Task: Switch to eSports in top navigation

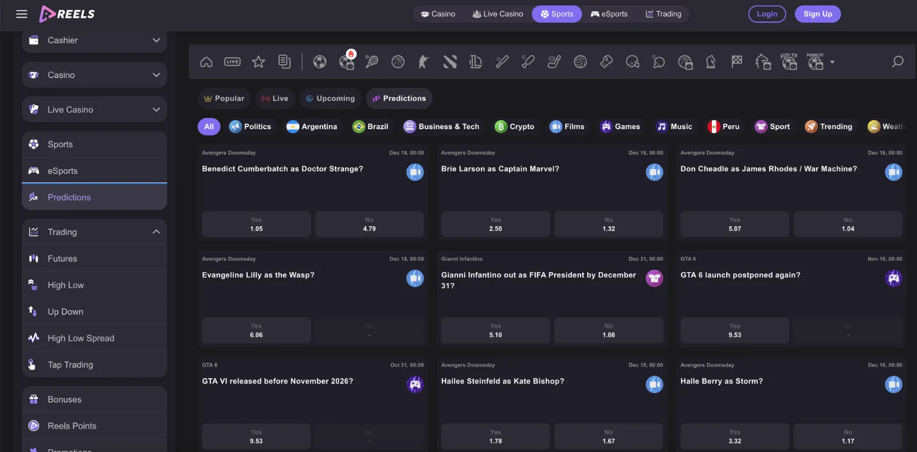Action: [x=609, y=14]
